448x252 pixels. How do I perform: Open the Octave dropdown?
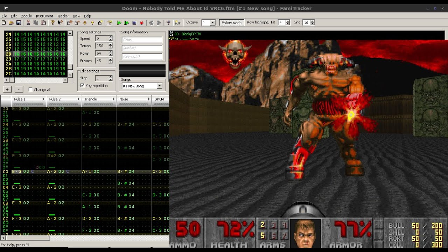click(x=212, y=22)
